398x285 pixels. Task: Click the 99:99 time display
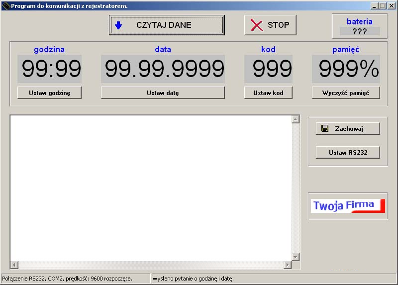pos(49,69)
